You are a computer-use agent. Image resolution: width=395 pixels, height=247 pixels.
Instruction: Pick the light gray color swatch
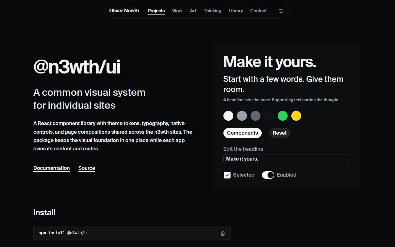(x=242, y=116)
